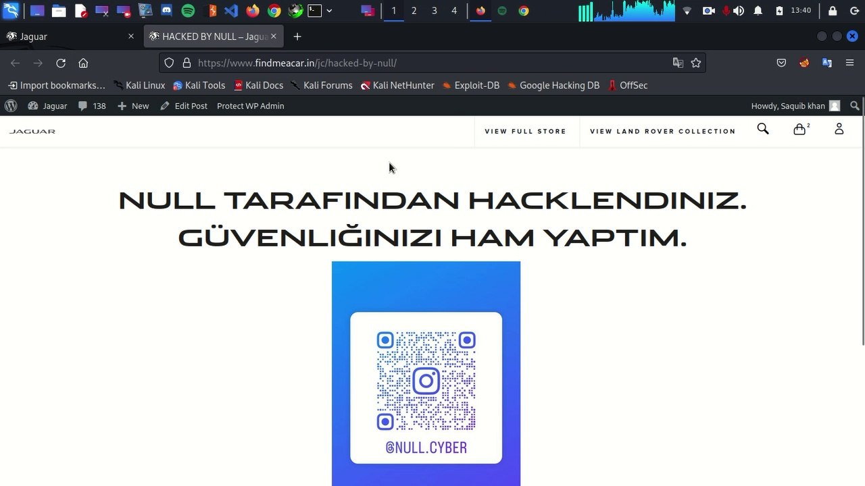Go to the browser home page
The width and height of the screenshot is (865, 486).
tap(83, 63)
